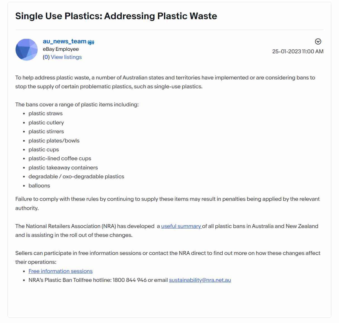Image resolution: width=339 pixels, height=323 pixels.
Task: Click the View listings link
Action: click(66, 57)
